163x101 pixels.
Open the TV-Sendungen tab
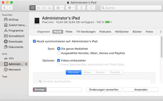coord(86,32)
